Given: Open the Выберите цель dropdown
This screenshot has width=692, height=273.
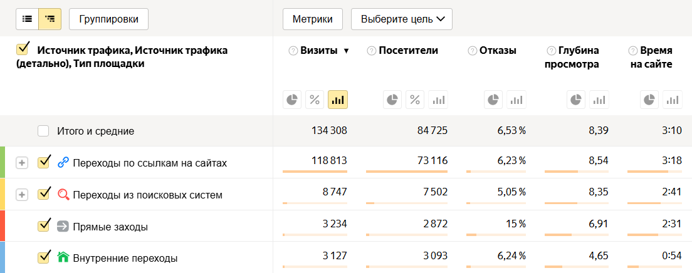Looking at the screenshot, I should point(401,19).
